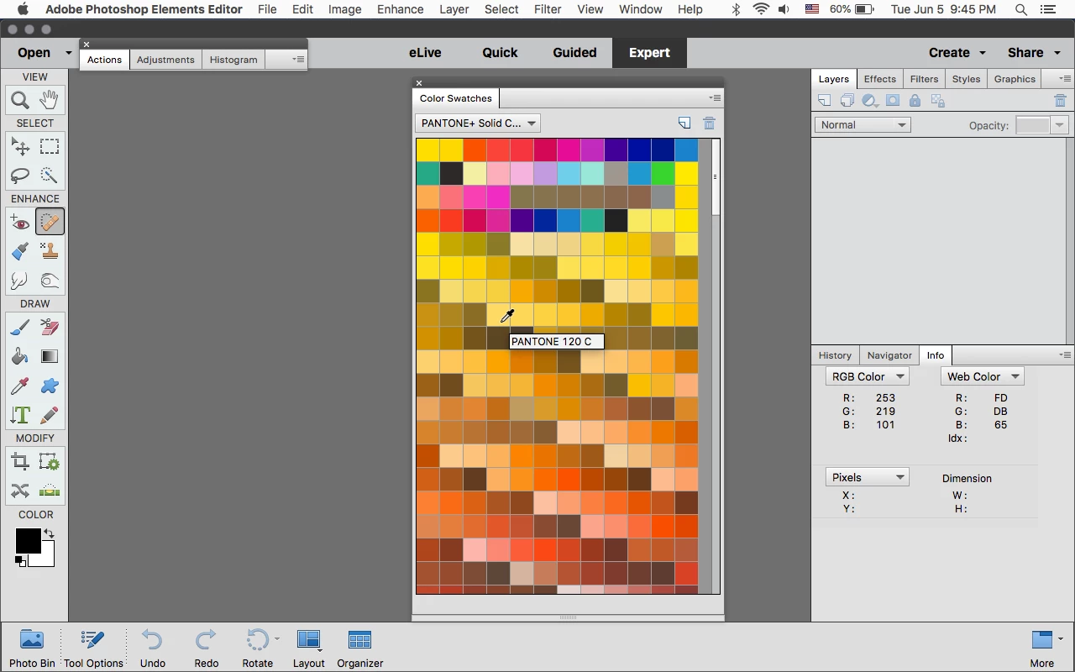Click the Redo button
The height and width of the screenshot is (672, 1075).
coord(207,648)
